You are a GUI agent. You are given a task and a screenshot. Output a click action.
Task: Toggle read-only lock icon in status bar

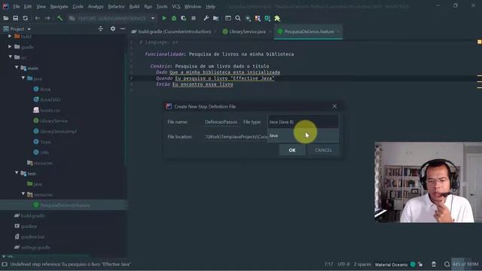click(x=420, y=264)
